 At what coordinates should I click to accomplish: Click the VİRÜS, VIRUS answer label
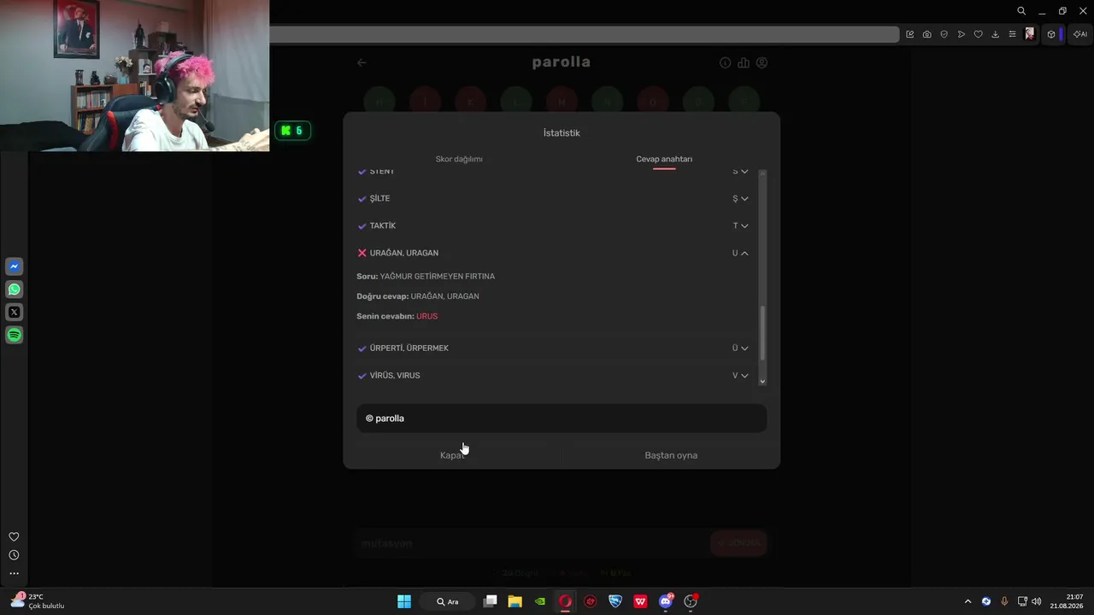(395, 375)
